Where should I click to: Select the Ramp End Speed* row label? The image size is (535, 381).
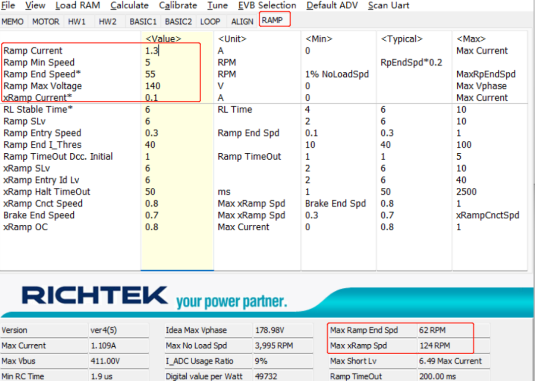point(42,74)
